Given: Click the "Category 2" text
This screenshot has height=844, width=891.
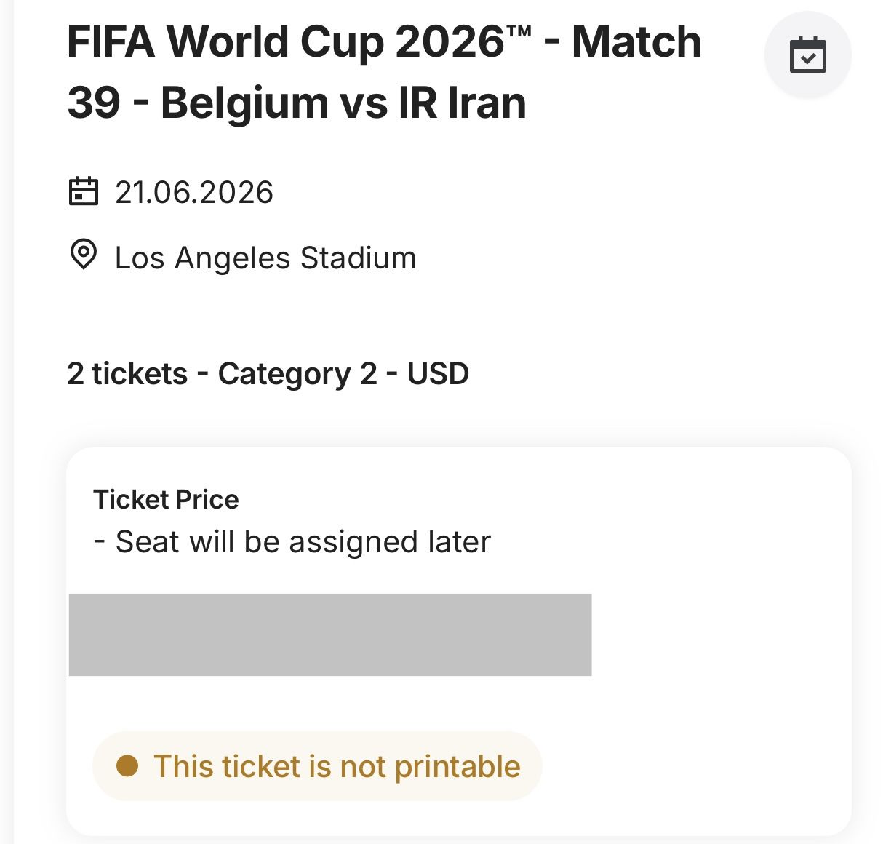Looking at the screenshot, I should [297, 374].
